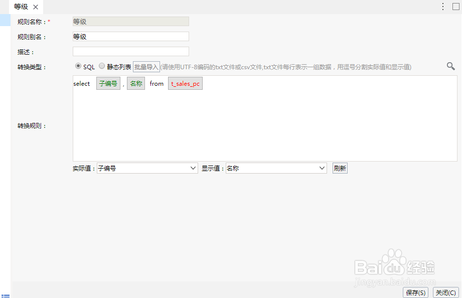Focus the empty 描述 input field

[x=131, y=52]
